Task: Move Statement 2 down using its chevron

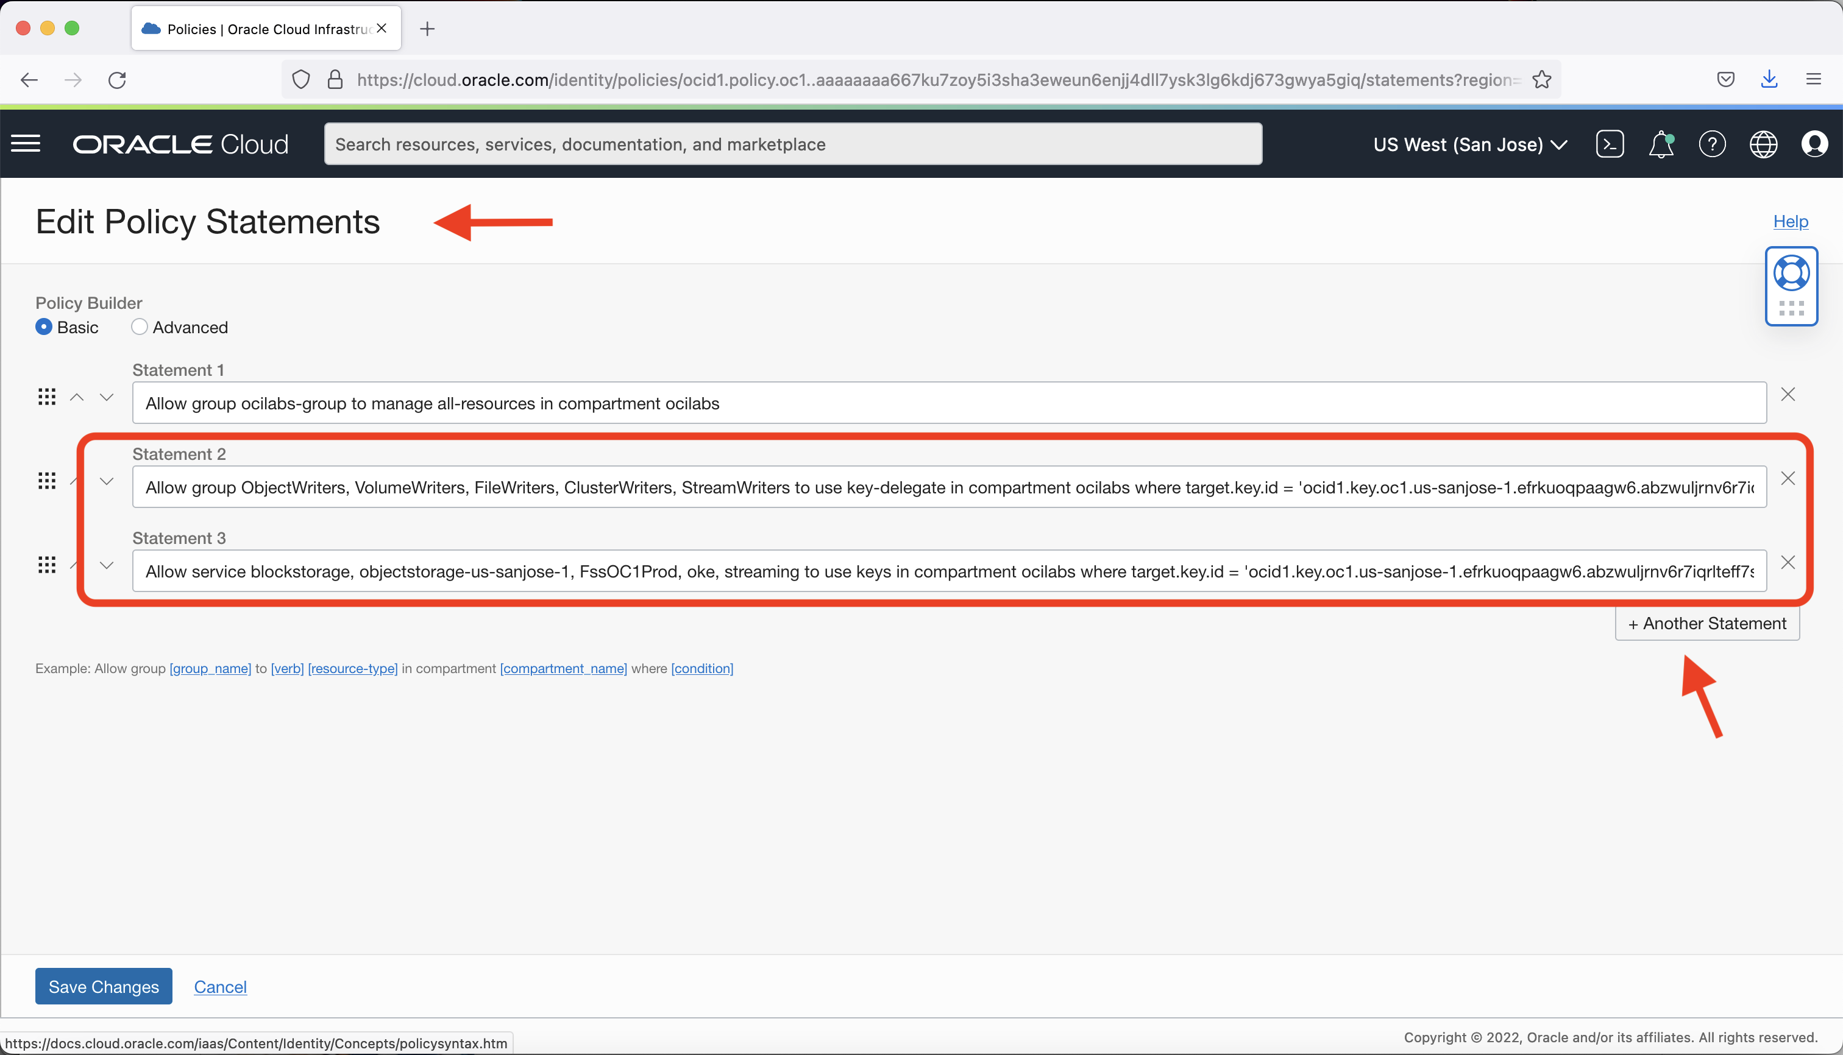Action: tap(106, 481)
